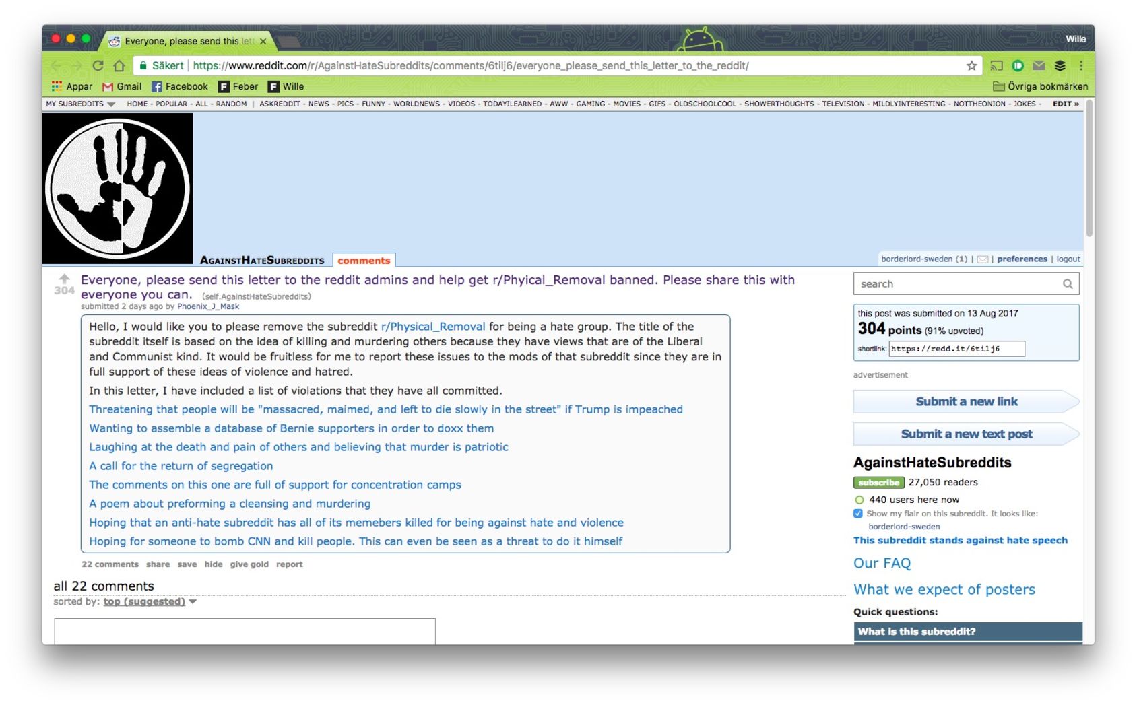The height and width of the screenshot is (705, 1137).
Task: Expand the MY SUBREDDITS dropdown
Action: 80,104
